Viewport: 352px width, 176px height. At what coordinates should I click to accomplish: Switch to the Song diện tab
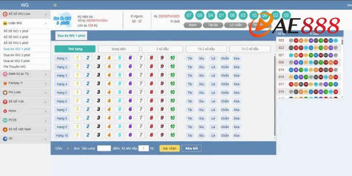coord(119,49)
